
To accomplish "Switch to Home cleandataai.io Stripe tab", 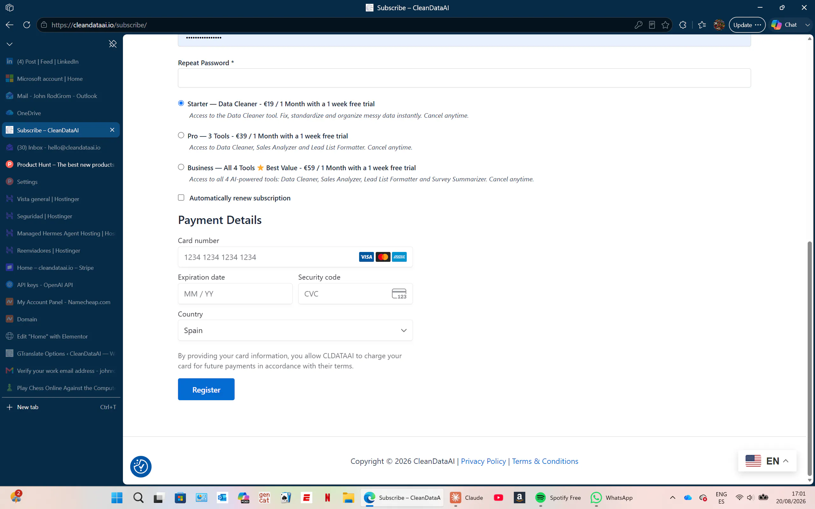I will point(60,268).
